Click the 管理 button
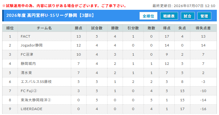 pyautogui.click(x=204, y=16)
